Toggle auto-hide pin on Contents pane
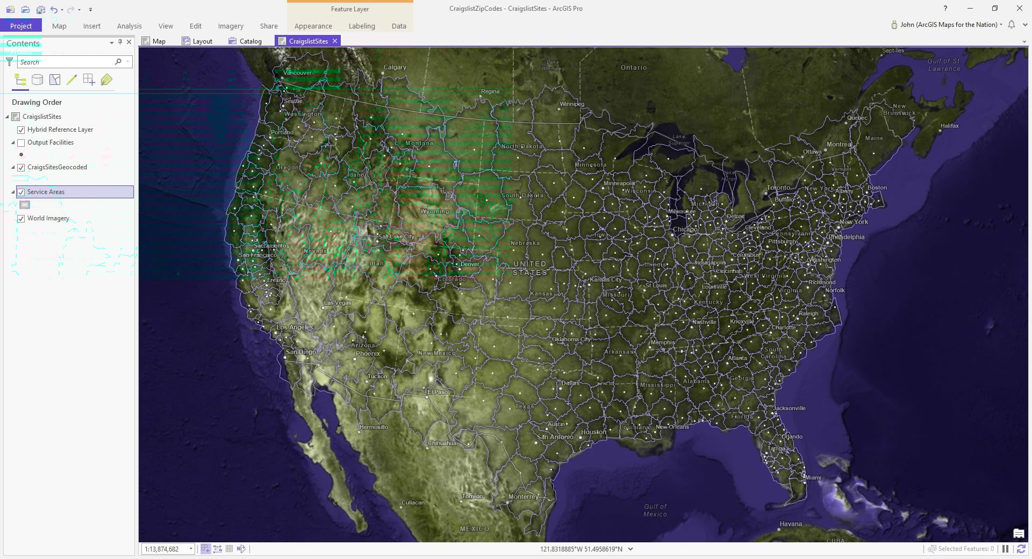1032x559 pixels. click(x=120, y=42)
